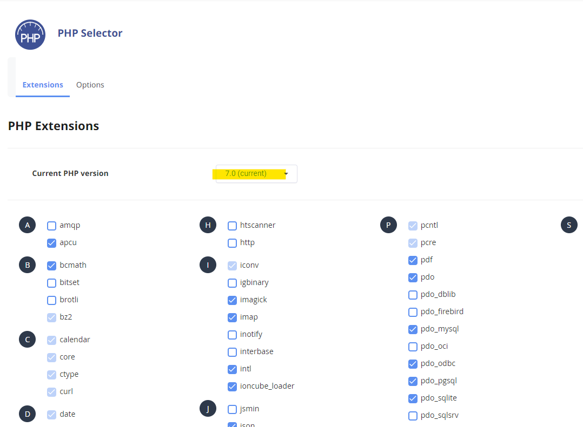Click the iconv checkbox
The height and width of the screenshot is (427, 583).
[233, 266]
